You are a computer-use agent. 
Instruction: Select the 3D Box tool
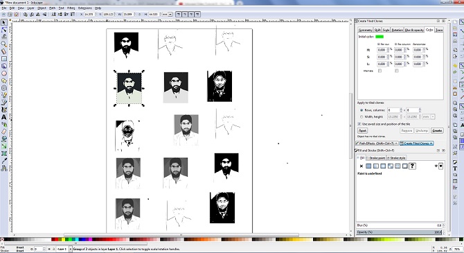[x=4, y=66]
